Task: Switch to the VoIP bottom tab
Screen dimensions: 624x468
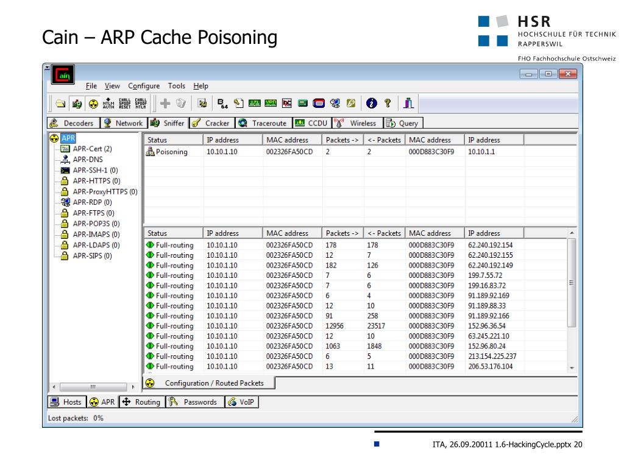Action: tap(241, 402)
